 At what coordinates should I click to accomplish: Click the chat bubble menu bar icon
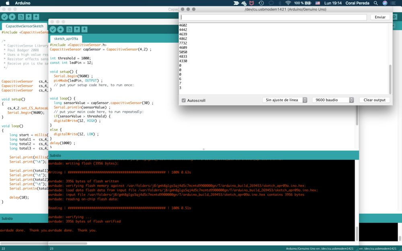(x=271, y=3)
